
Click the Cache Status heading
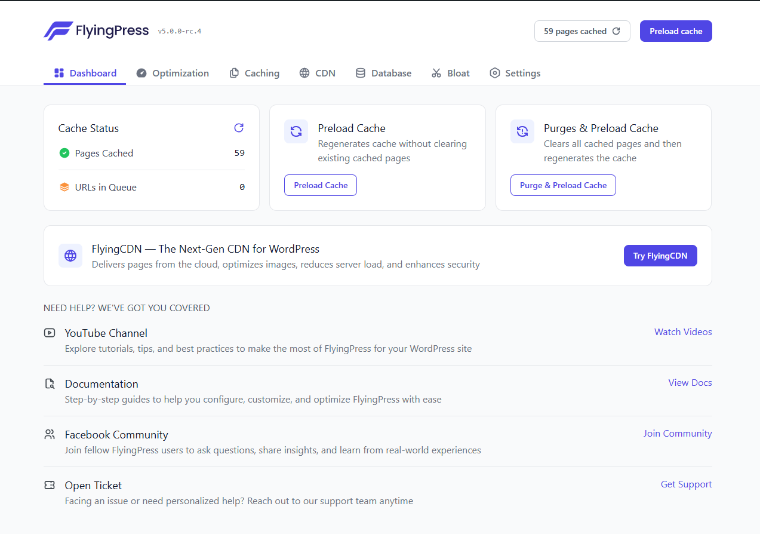pos(88,128)
